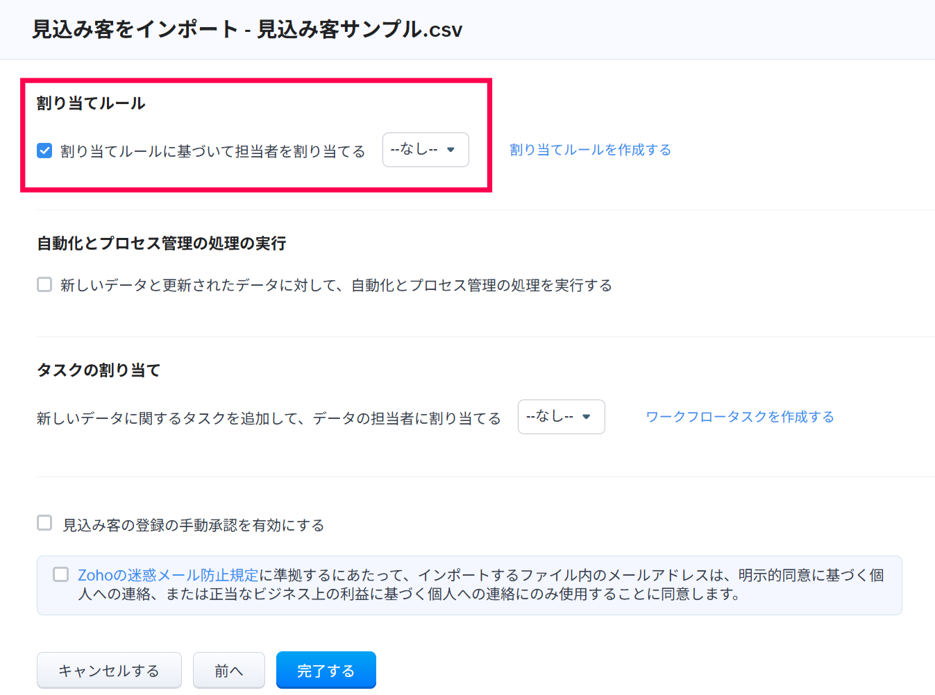This screenshot has height=695, width=935.
Task: Click the 割り当てルールに基づいて担当者を割り当てる label text
Action: coord(212,151)
